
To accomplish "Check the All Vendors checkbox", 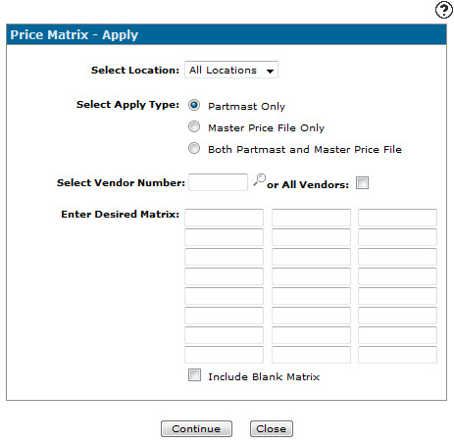I will pyautogui.click(x=362, y=183).
